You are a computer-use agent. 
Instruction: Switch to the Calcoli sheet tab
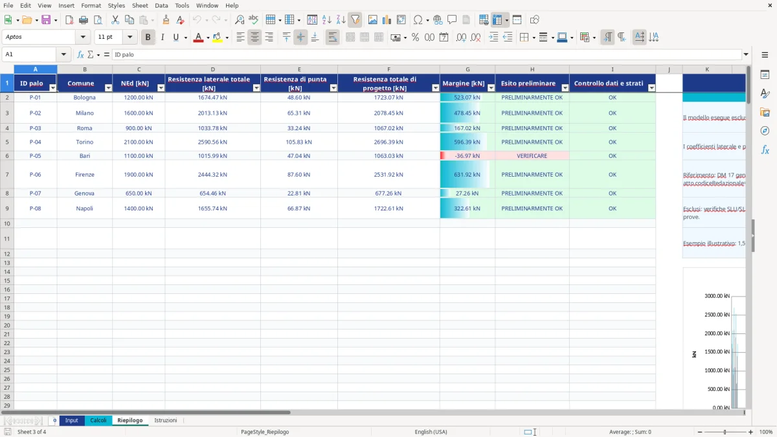(x=98, y=420)
